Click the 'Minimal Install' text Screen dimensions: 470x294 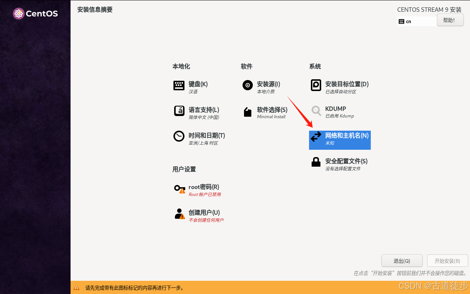point(271,117)
